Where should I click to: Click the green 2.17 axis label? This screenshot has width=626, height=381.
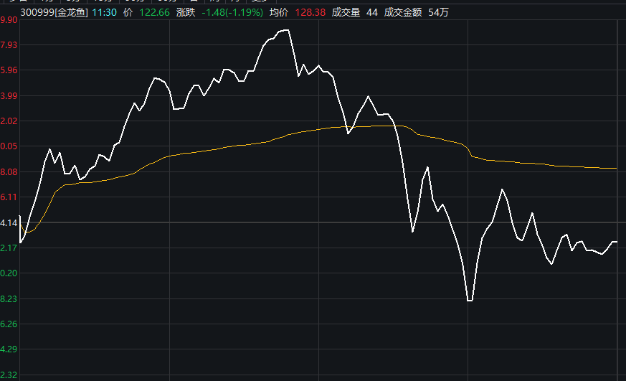(9, 248)
